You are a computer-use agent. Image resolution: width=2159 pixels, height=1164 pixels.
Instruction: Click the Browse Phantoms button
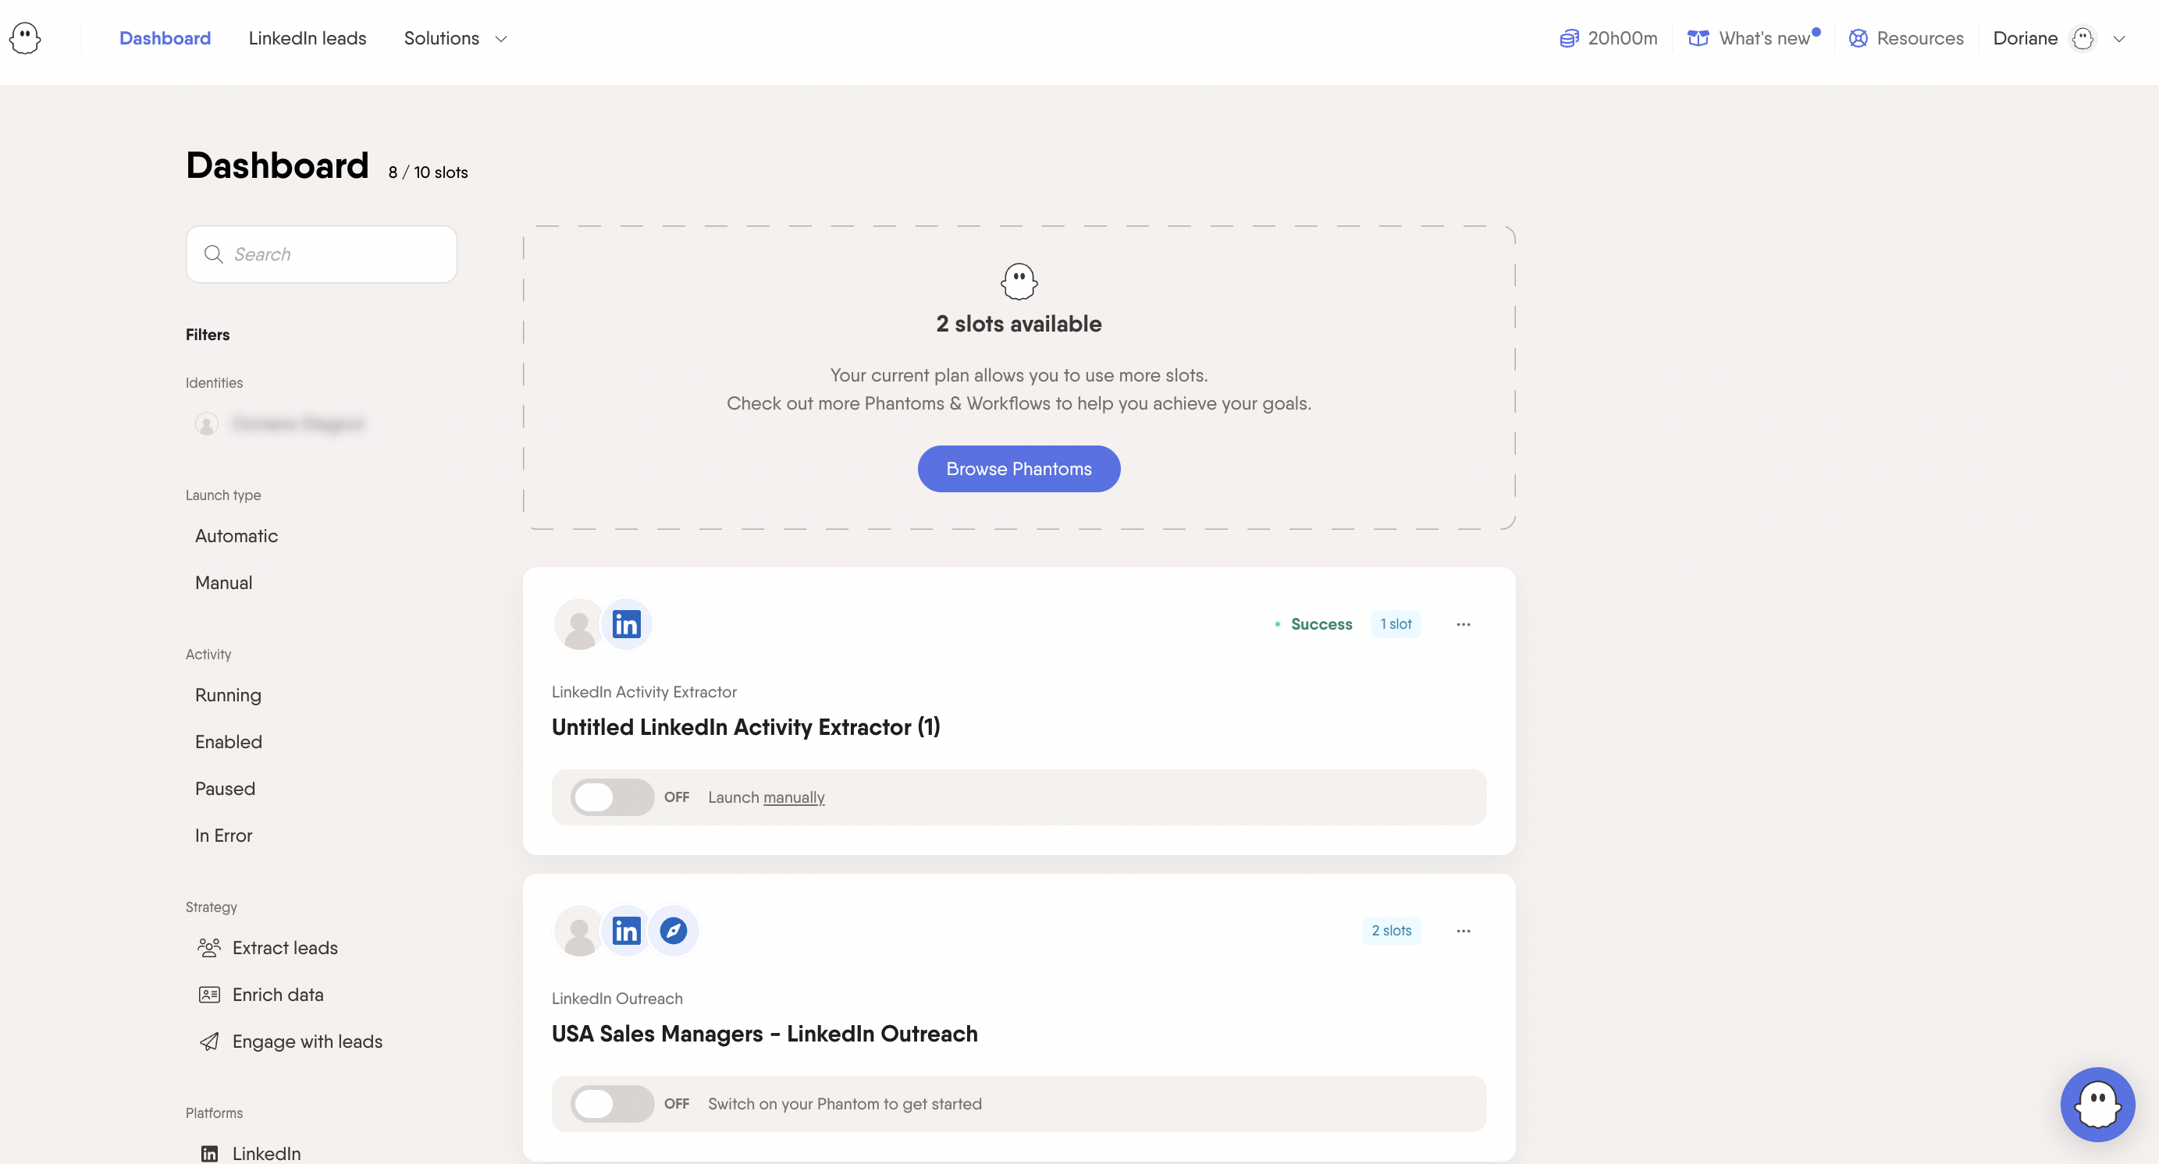(1019, 469)
